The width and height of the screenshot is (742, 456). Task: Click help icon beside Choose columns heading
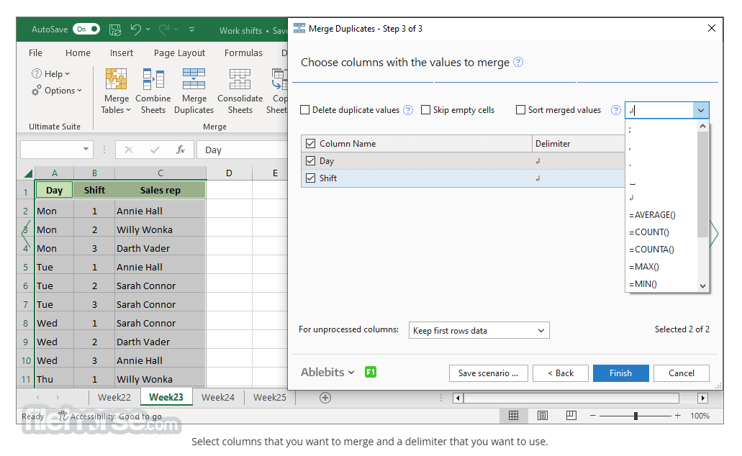(x=518, y=62)
